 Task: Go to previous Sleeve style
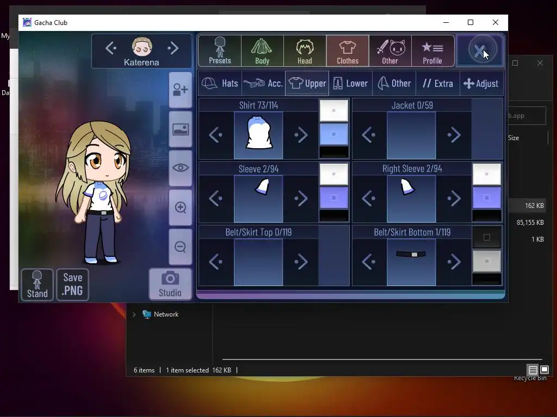(x=215, y=198)
